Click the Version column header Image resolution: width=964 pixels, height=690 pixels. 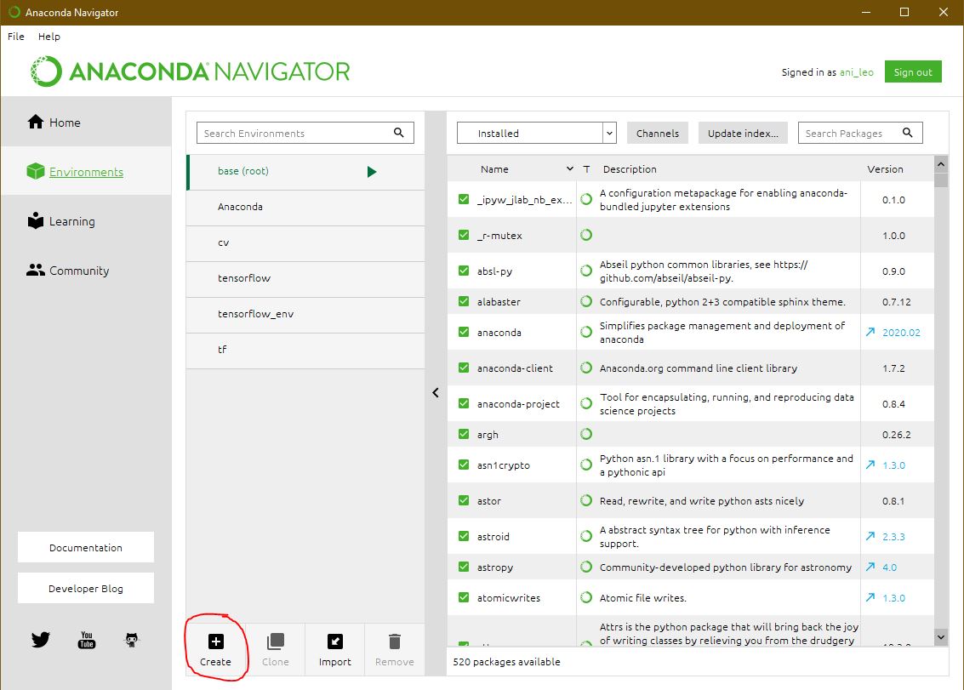(x=886, y=169)
